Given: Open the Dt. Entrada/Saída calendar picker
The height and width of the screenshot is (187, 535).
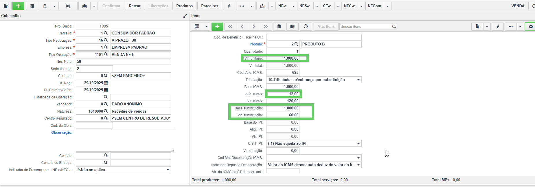Looking at the screenshot, I should 106,90.
